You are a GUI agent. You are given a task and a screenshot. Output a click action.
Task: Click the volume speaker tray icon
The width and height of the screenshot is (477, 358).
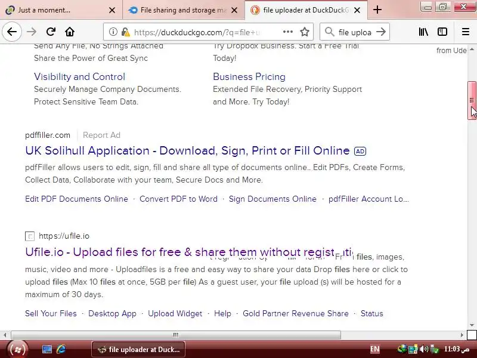(x=423, y=349)
